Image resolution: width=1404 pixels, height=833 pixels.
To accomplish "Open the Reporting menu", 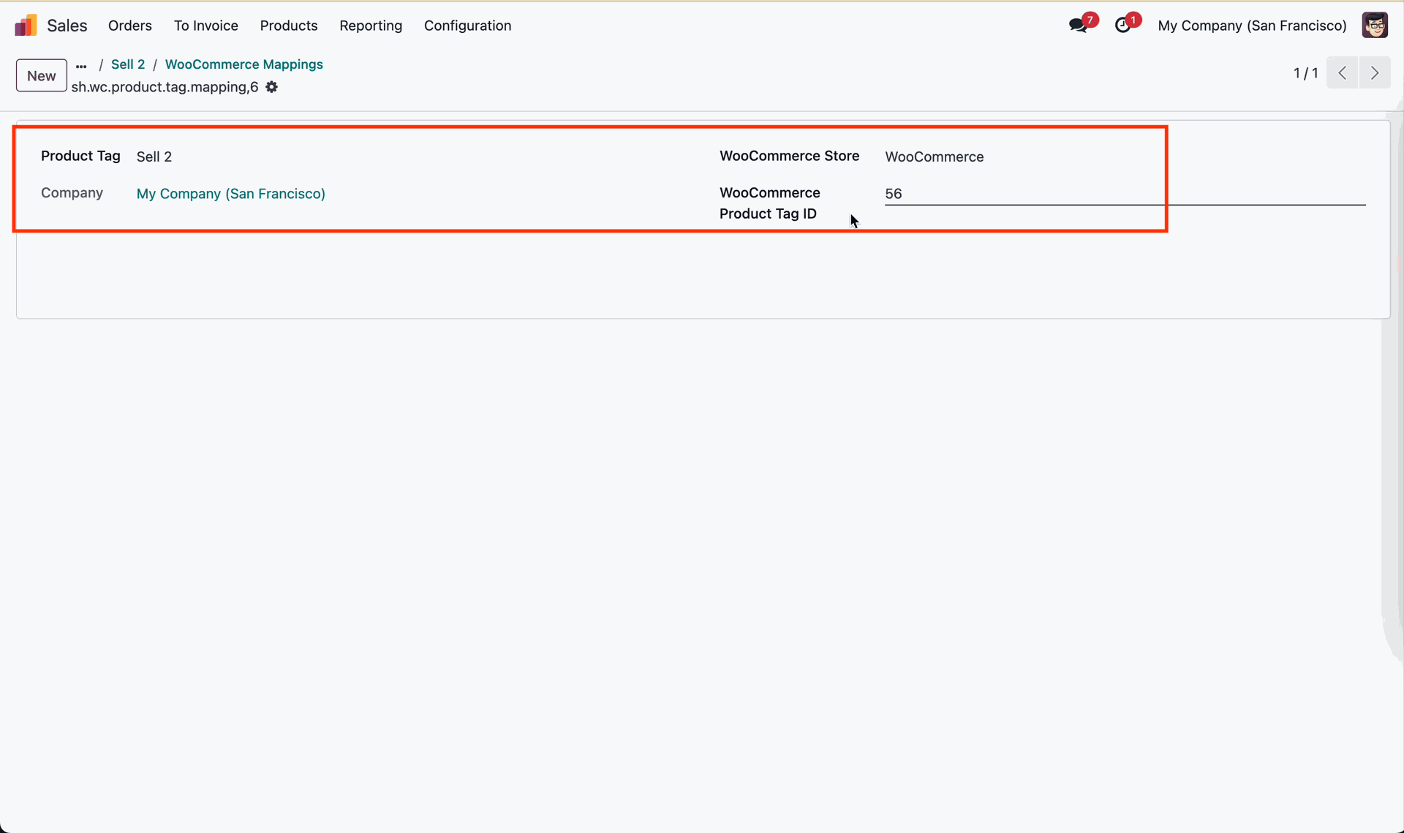I will click(x=371, y=26).
